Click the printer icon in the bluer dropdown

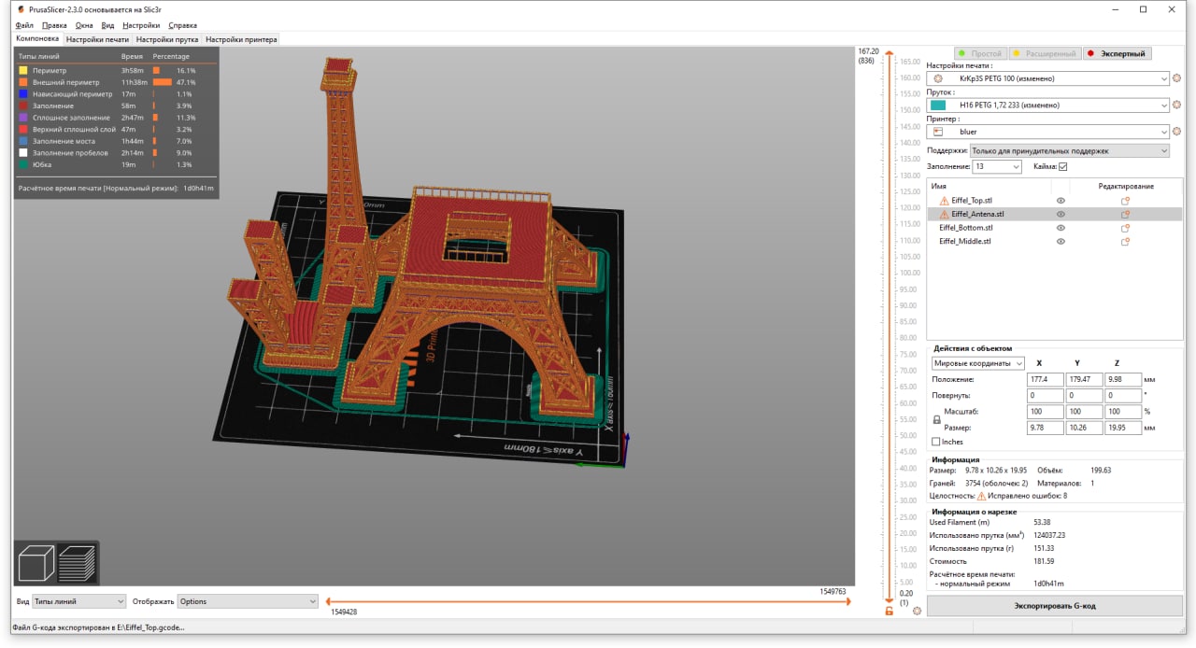point(939,132)
